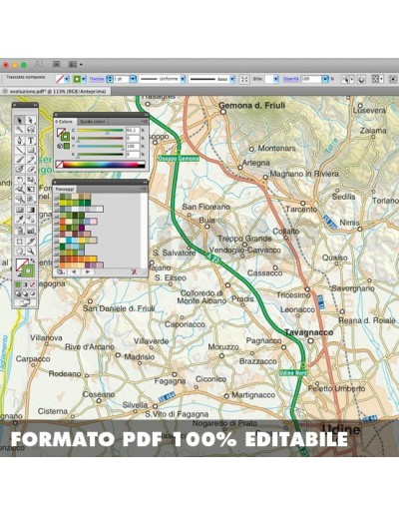Open Adobe Bridge from the application bar

(x=57, y=64)
